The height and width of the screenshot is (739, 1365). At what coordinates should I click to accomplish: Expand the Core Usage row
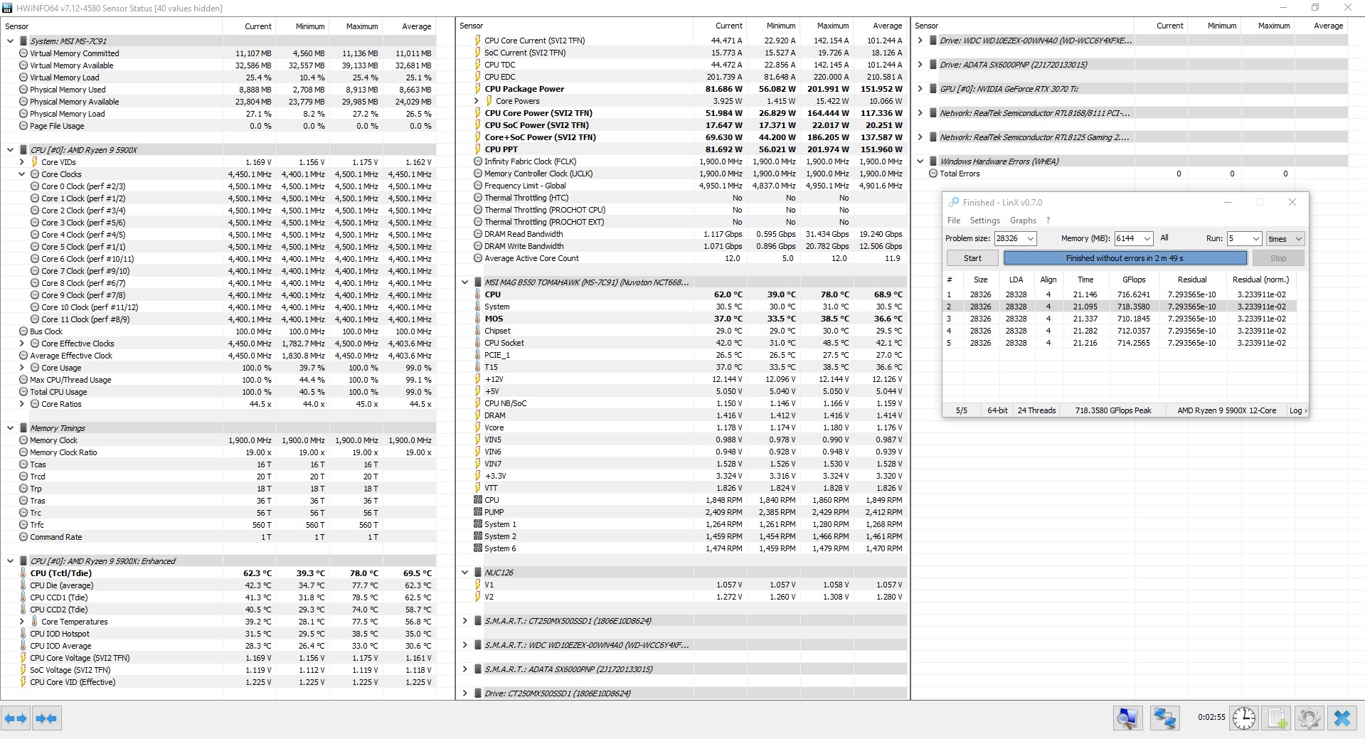(x=22, y=368)
